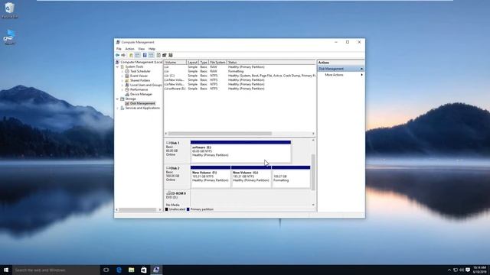The height and width of the screenshot is (275, 490).
Task: Click the console tree horizontal scrollbar
Action: point(139,209)
